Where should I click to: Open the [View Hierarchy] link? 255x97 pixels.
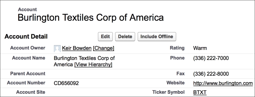(x=93, y=64)
